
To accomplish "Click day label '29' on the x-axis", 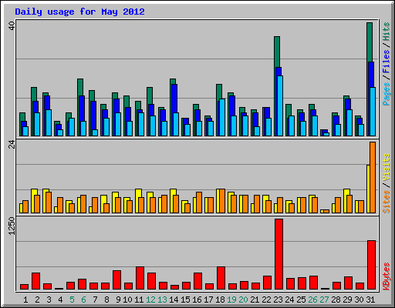I will [x=347, y=300].
